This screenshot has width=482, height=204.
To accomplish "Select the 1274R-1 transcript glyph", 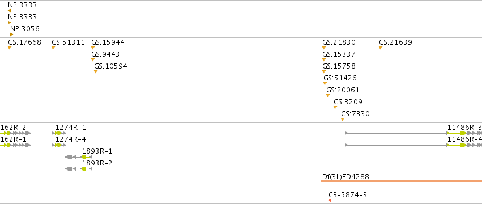I will (59, 133).
